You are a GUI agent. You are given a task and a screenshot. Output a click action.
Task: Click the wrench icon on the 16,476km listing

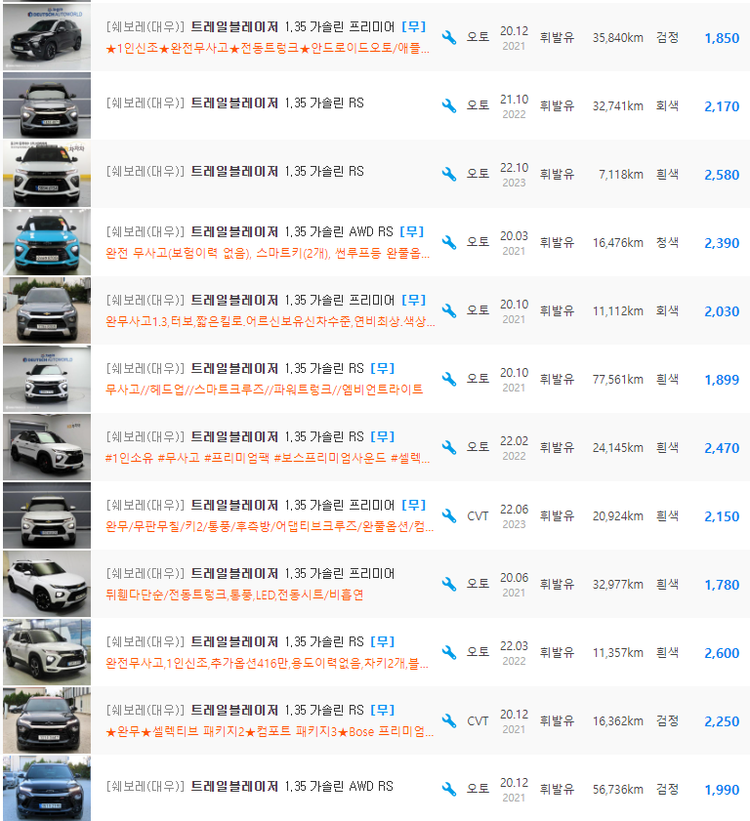pos(449,242)
